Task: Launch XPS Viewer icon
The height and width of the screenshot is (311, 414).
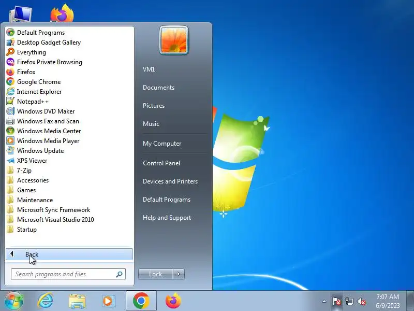Action: (x=10, y=161)
